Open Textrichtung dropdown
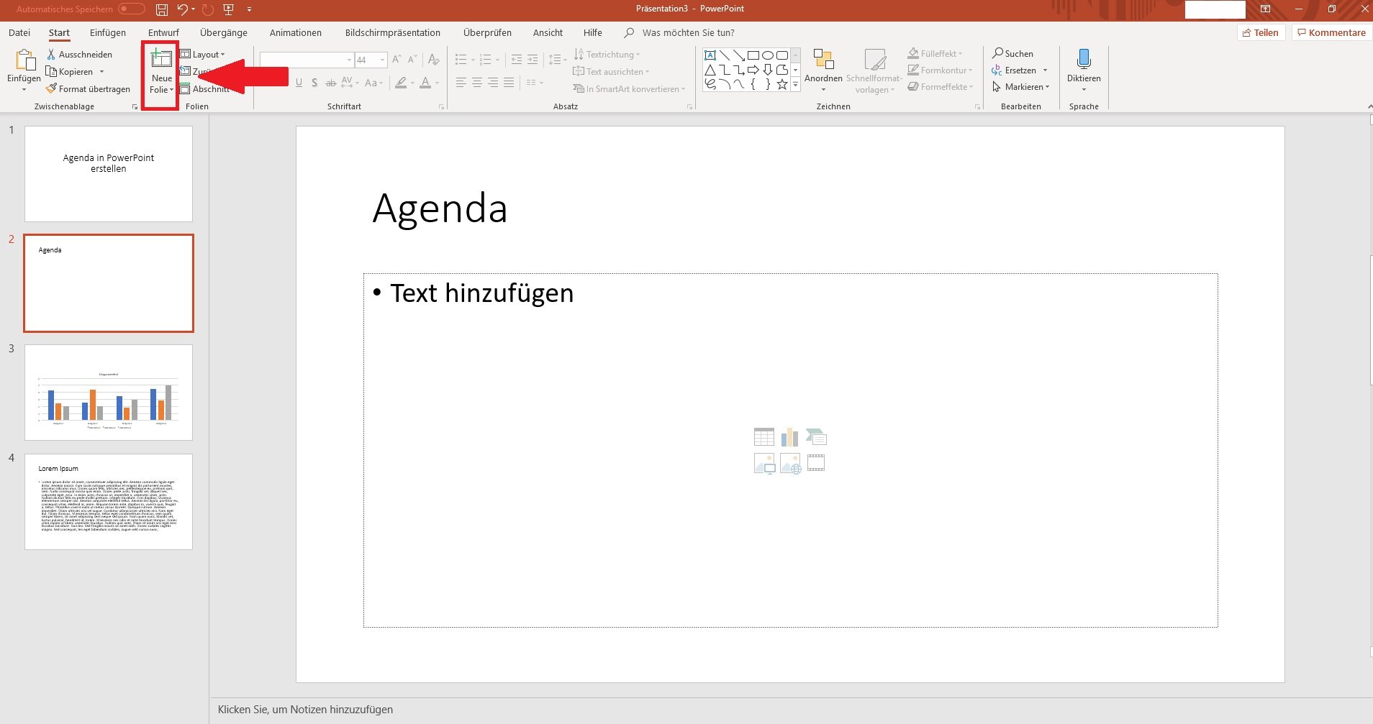 (x=607, y=55)
